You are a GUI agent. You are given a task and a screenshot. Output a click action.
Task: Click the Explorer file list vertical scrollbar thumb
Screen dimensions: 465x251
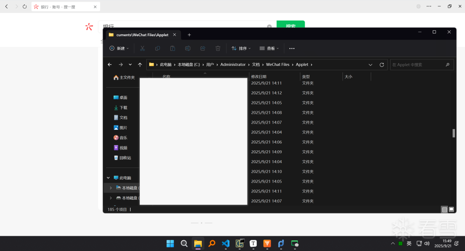(454, 133)
